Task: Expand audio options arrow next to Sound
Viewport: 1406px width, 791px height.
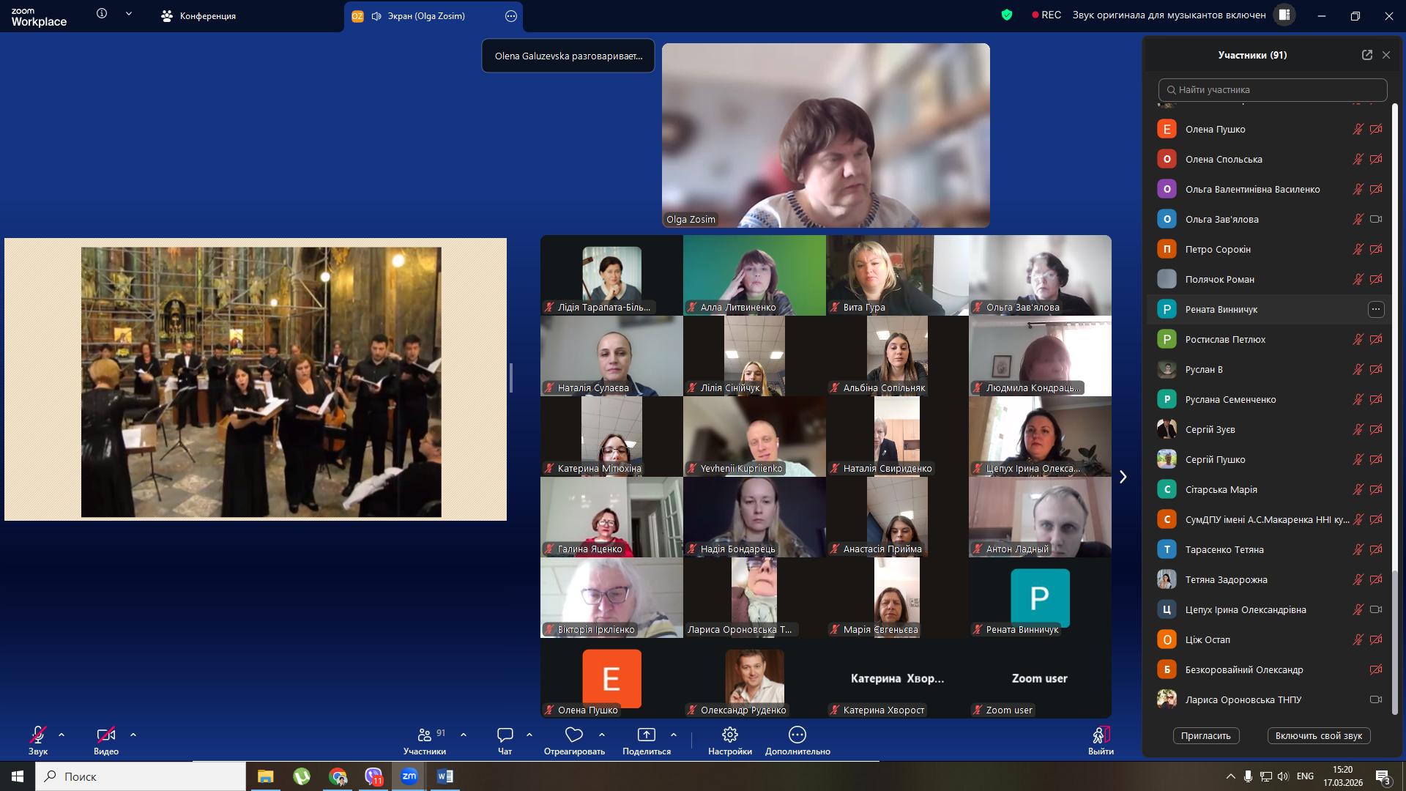Action: coord(62,734)
